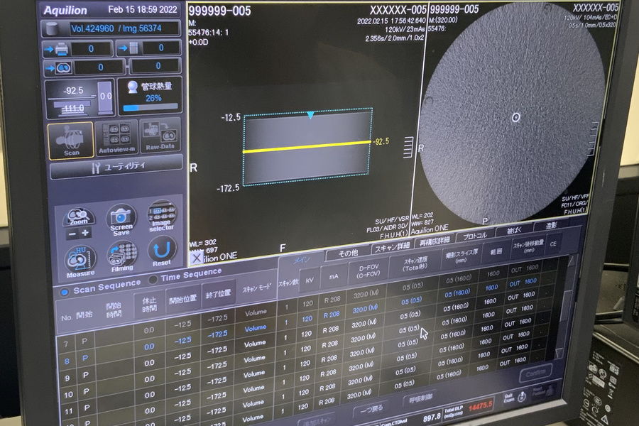Viewport: 639px width, 426px height.
Task: Open the Filming tool
Action: [x=122, y=256]
